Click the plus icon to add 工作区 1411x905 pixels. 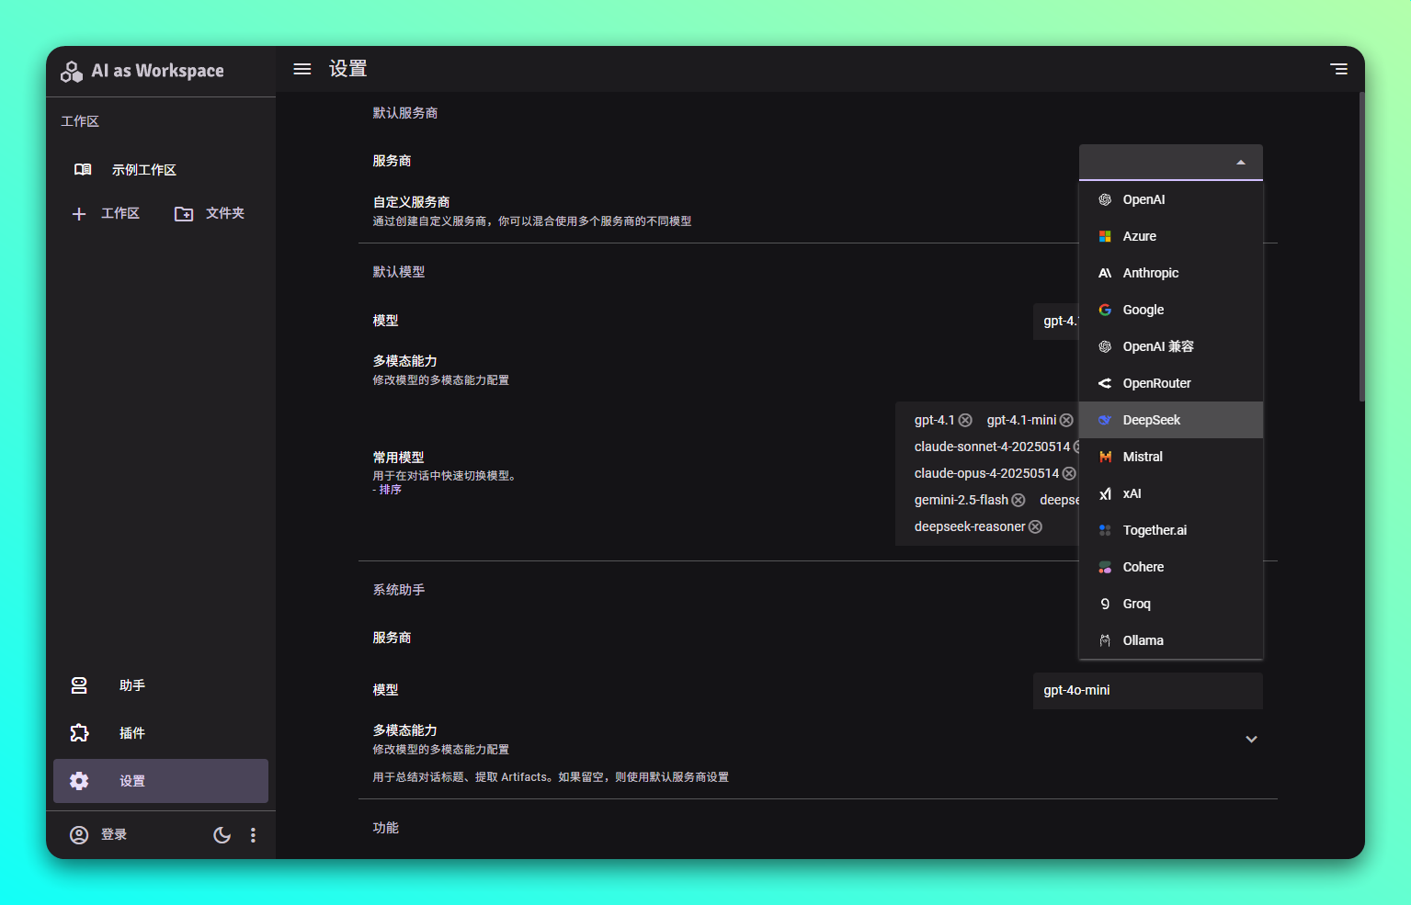click(x=79, y=213)
